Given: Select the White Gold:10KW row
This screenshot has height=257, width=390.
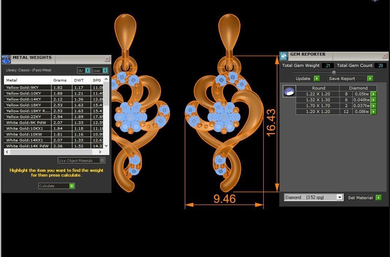Looking at the screenshot, I should (54, 134).
